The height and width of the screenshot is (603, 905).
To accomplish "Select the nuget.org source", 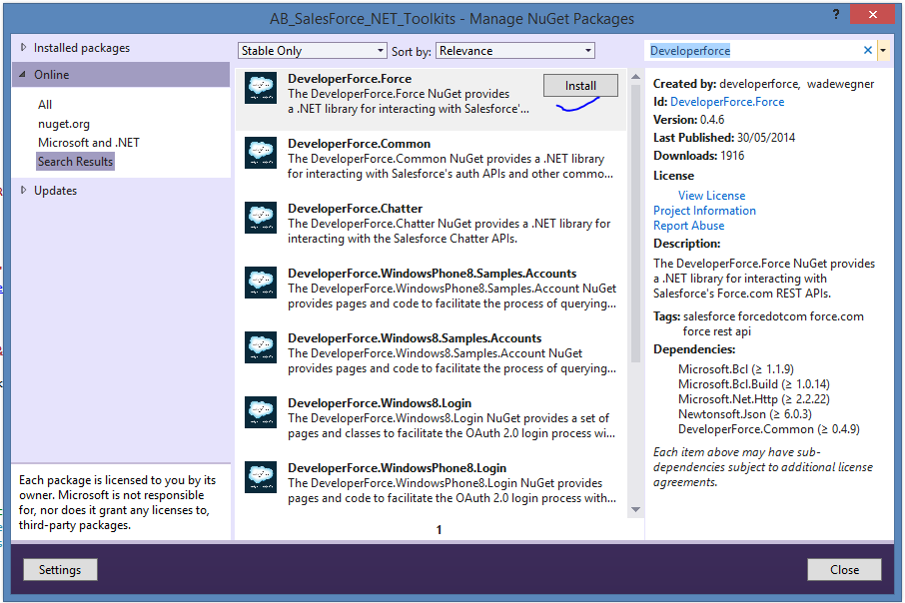I will coord(64,124).
